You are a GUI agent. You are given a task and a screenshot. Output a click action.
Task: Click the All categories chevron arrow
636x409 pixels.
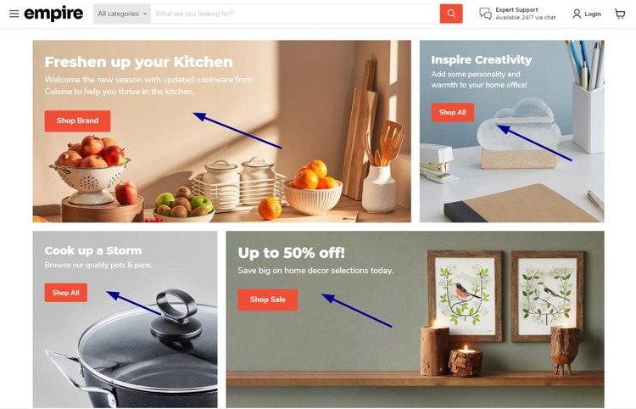tap(144, 14)
